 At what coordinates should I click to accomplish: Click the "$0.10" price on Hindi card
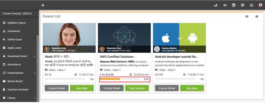click(48, 75)
